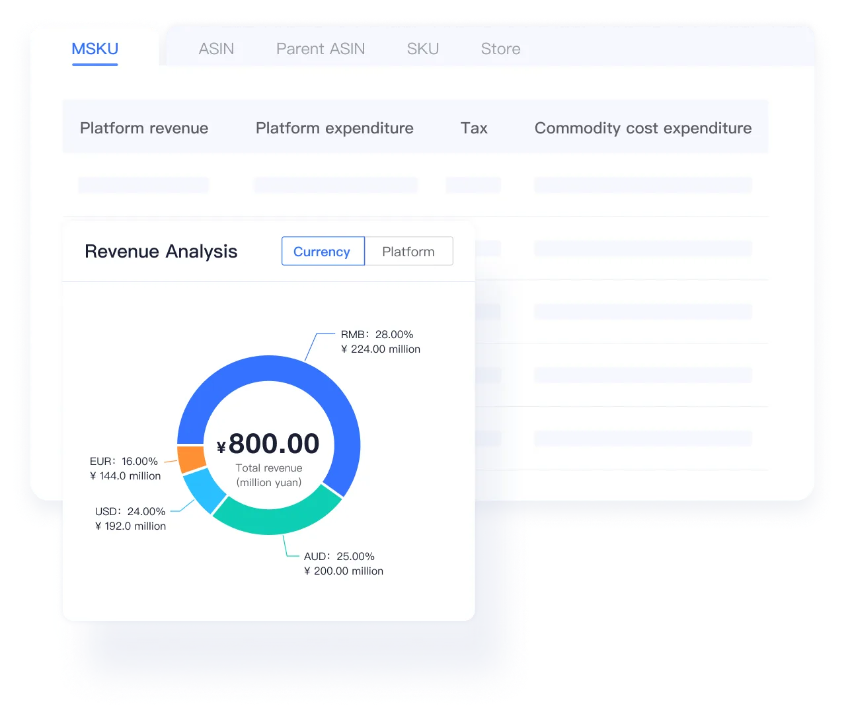Select the Tax column header
846x708 pixels.
click(x=474, y=128)
